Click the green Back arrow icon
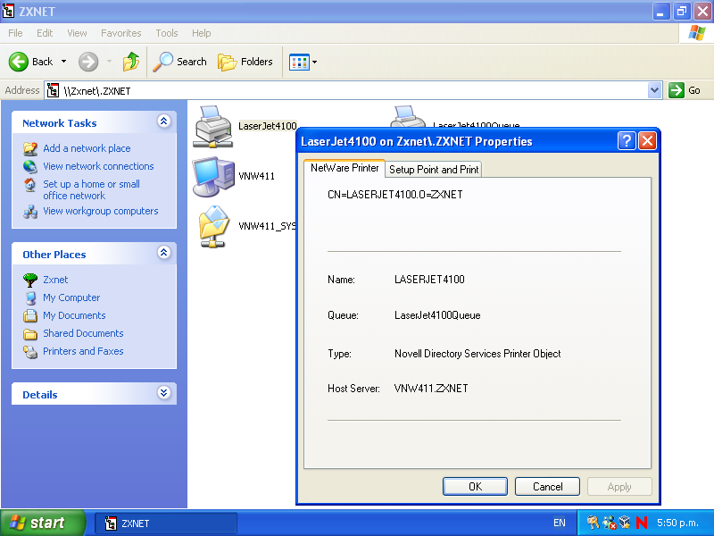714x536 pixels. [x=19, y=62]
